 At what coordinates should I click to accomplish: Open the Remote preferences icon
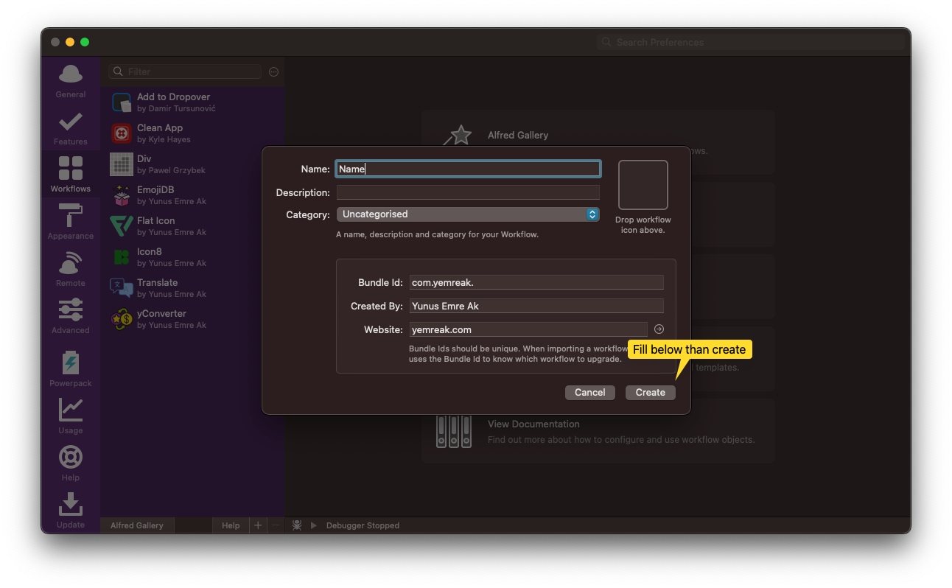tap(70, 264)
